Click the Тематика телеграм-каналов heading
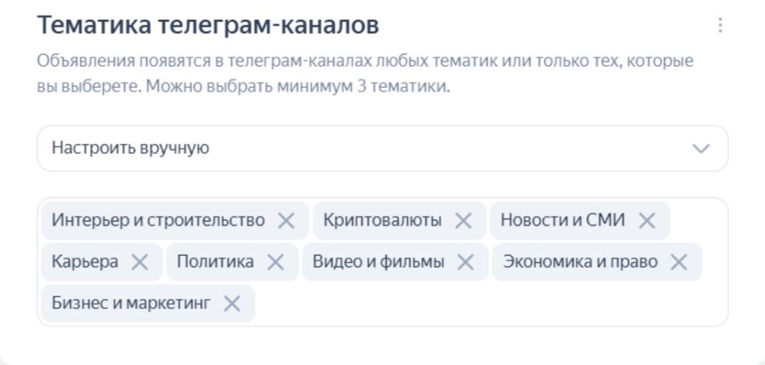 pyautogui.click(x=208, y=25)
